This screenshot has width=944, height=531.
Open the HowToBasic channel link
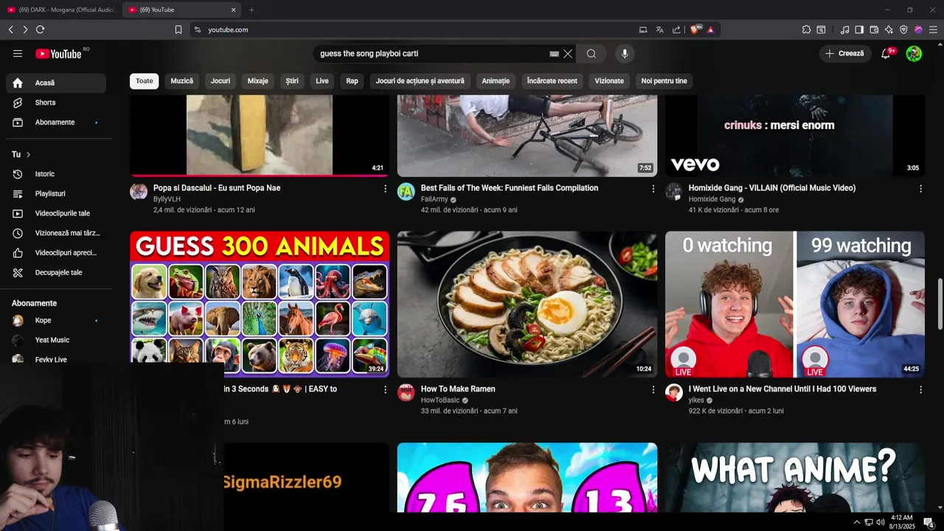pyautogui.click(x=440, y=400)
